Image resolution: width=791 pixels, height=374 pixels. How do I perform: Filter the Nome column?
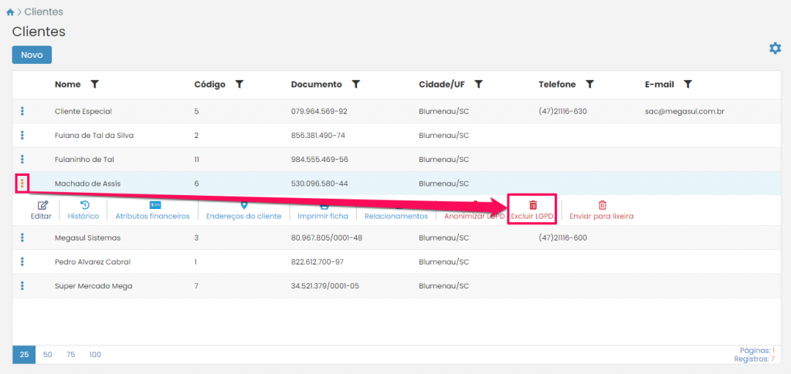coord(94,84)
